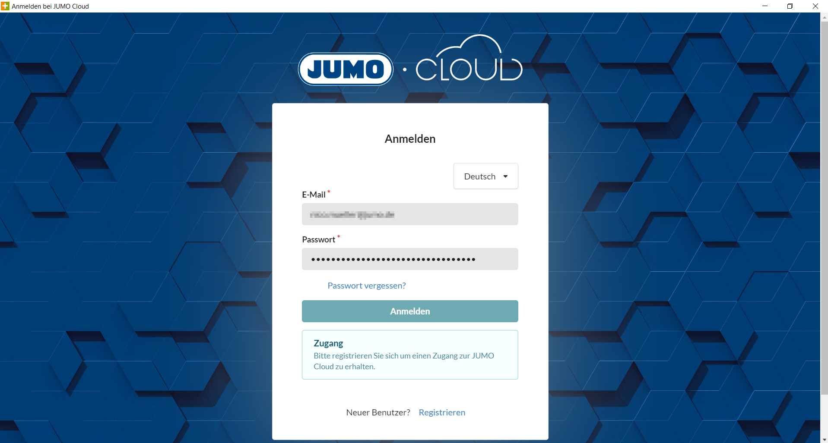The height and width of the screenshot is (443, 828).
Task: Click the scrollbar up arrow
Action: (824, 17)
